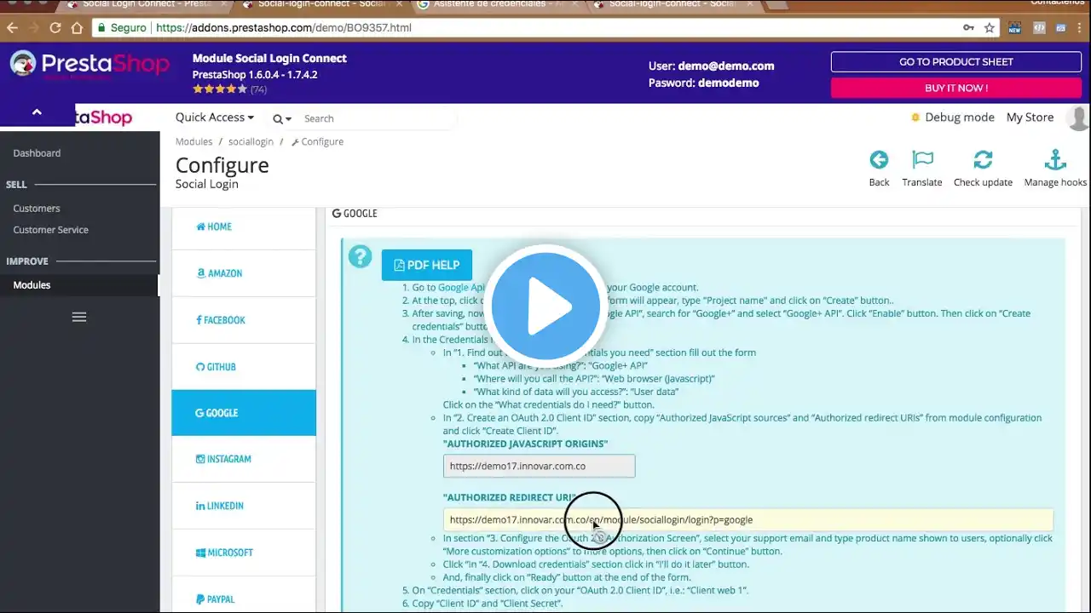
Task: Select the Google tab
Action: (x=244, y=413)
